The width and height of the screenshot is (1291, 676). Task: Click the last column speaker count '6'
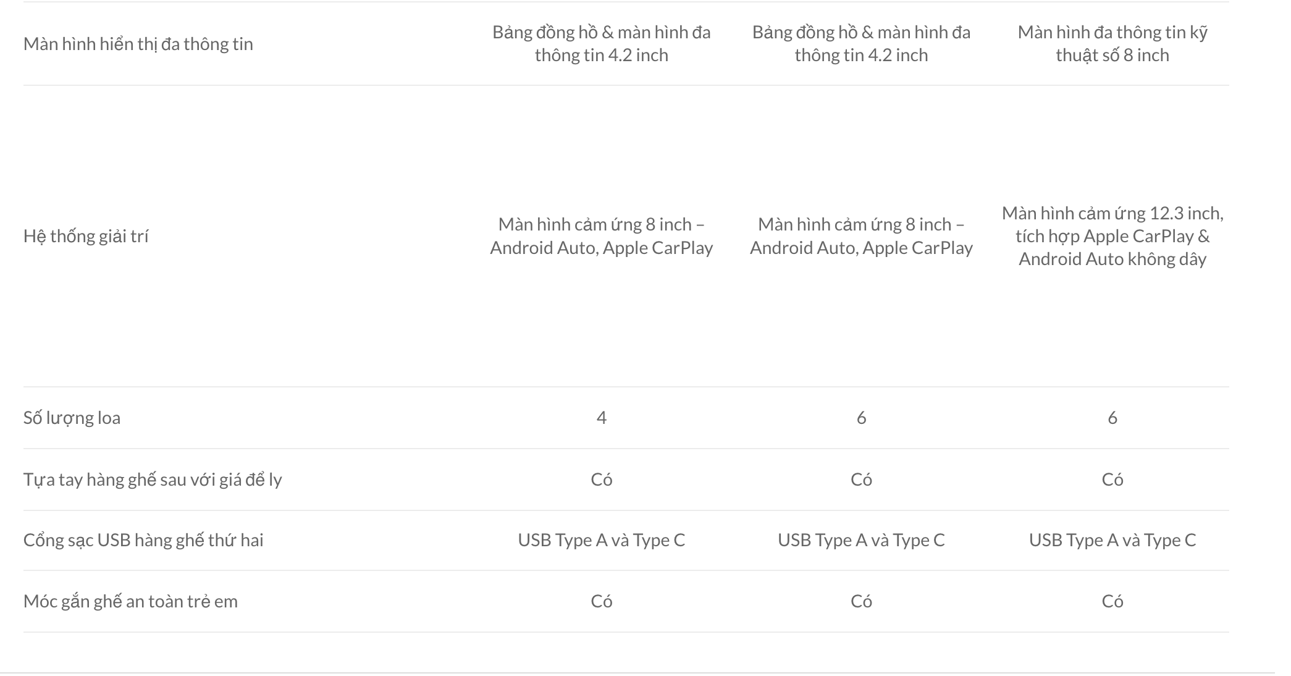click(x=1112, y=418)
